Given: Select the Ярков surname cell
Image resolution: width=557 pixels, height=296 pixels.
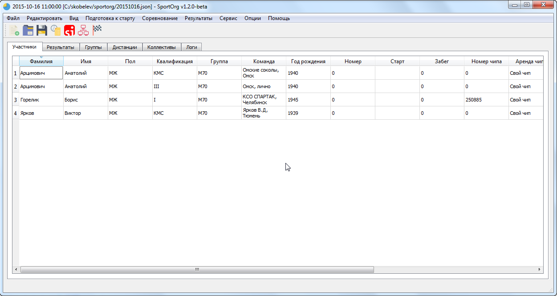Looking at the screenshot, I should click(41, 113).
